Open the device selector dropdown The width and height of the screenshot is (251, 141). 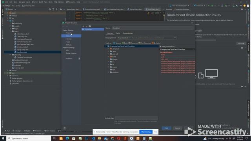[x=180, y=5]
